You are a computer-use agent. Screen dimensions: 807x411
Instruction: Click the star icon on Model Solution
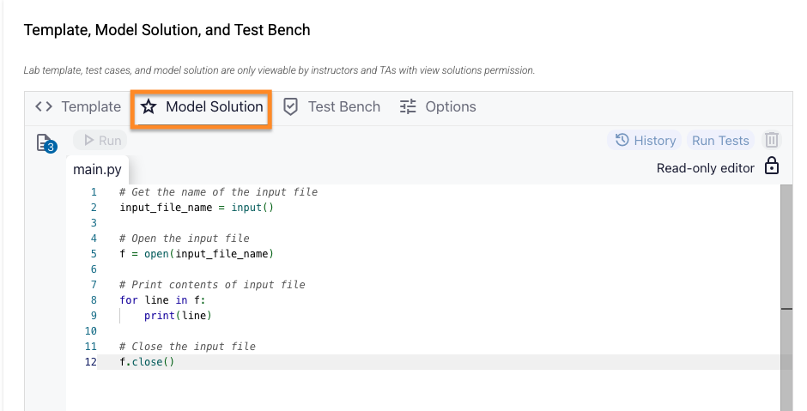tap(149, 107)
